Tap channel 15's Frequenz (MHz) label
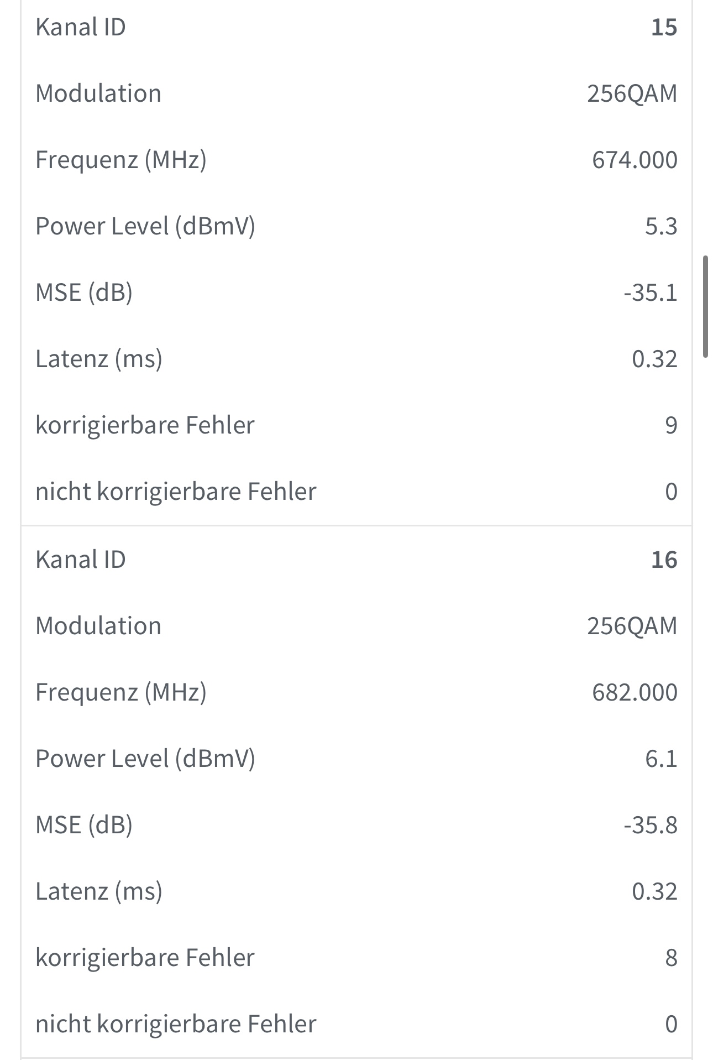 [x=121, y=160]
